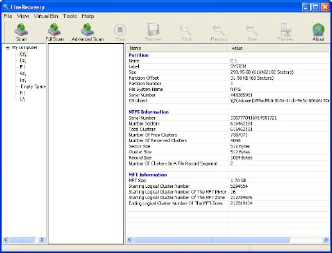
Task: Select drive F:\ in the tree
Action: [23, 93]
